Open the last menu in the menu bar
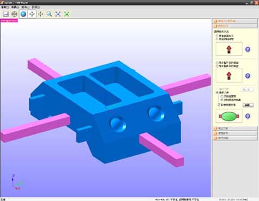259x201 pixels. 36,7
